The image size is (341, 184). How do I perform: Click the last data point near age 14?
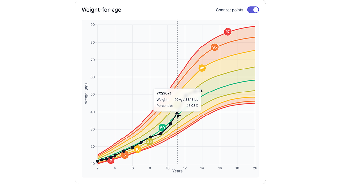click(201, 91)
